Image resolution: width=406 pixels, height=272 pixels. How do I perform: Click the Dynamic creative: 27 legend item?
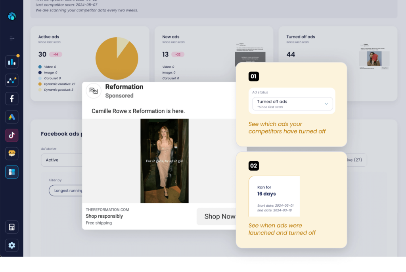tap(57, 84)
